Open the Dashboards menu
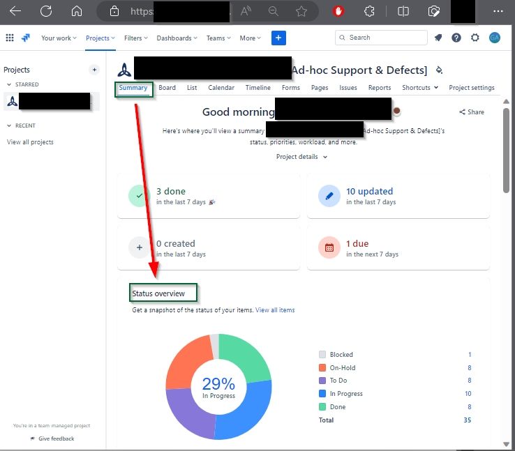Image resolution: width=515 pixels, height=451 pixels. tap(177, 38)
